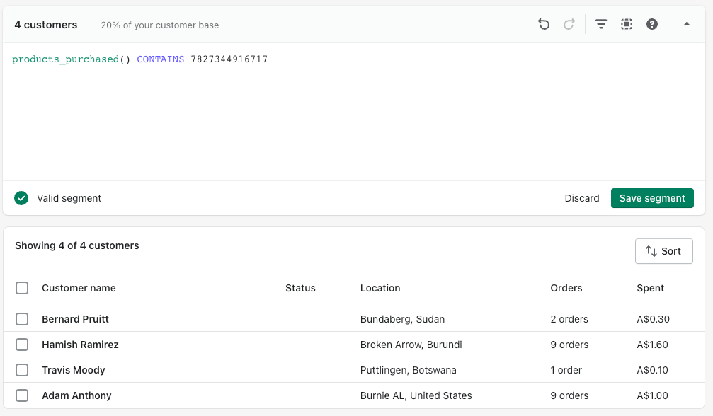Click the segment templates icon
This screenshot has width=713, height=416.
(x=626, y=24)
